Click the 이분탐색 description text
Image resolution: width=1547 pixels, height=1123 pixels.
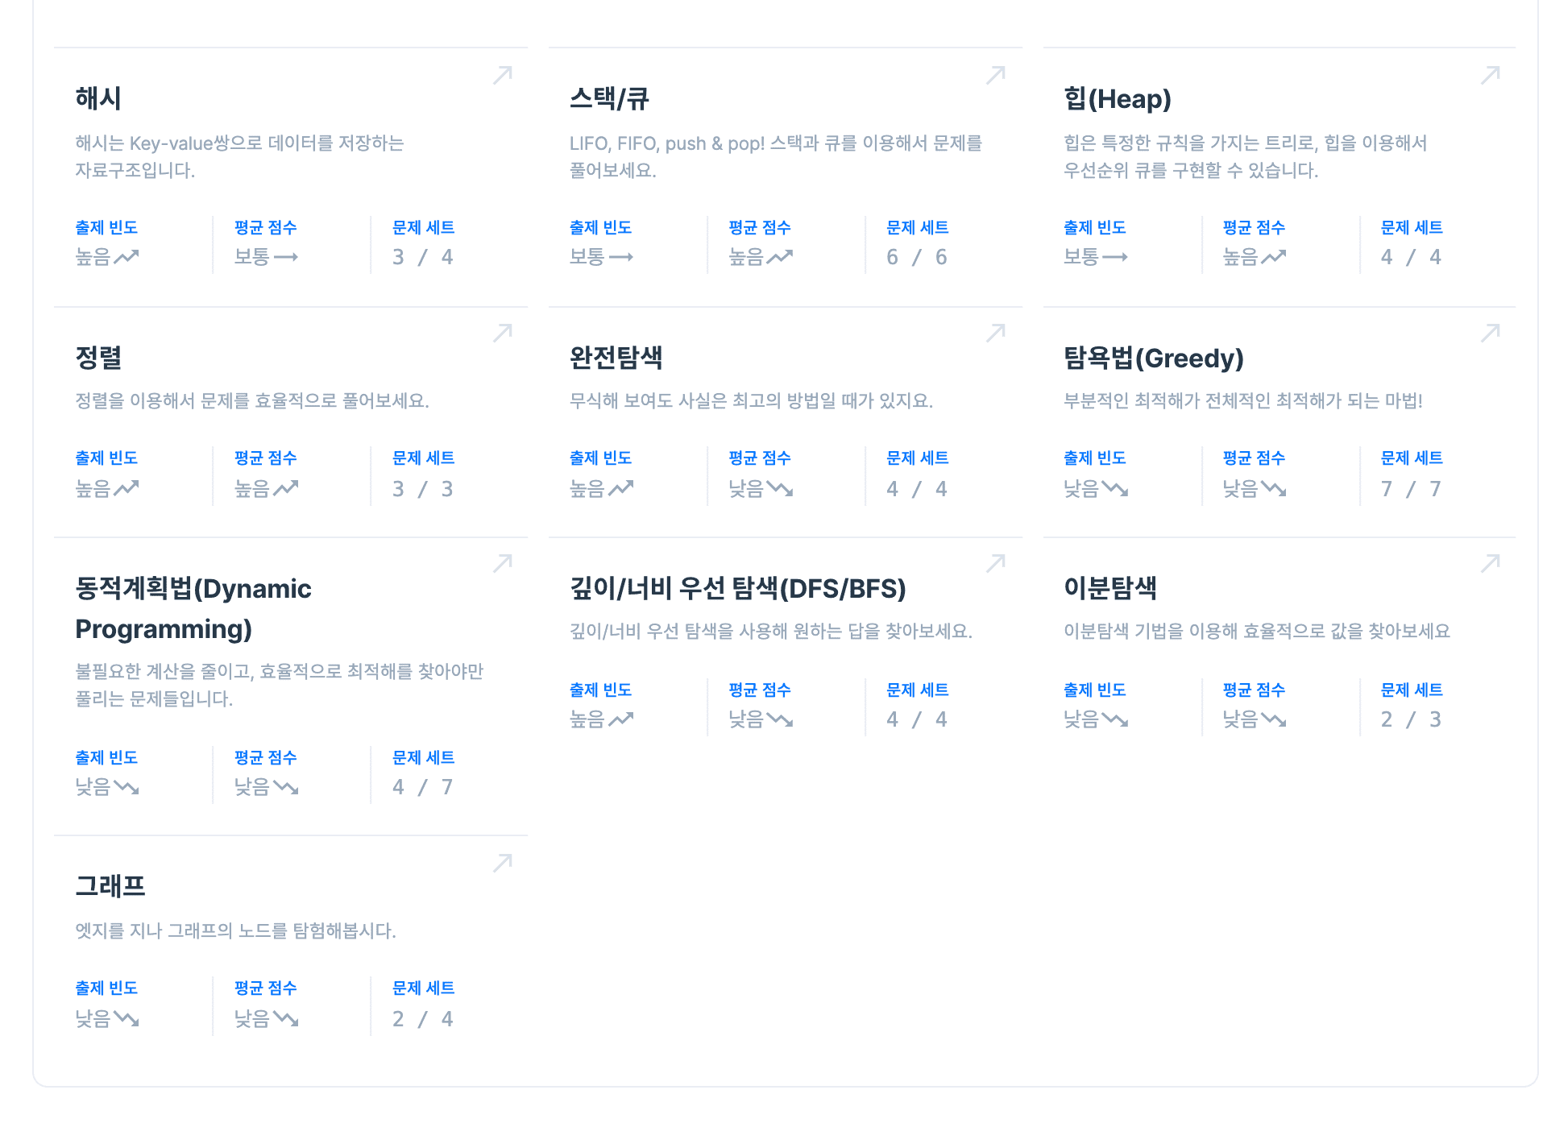pos(1257,631)
